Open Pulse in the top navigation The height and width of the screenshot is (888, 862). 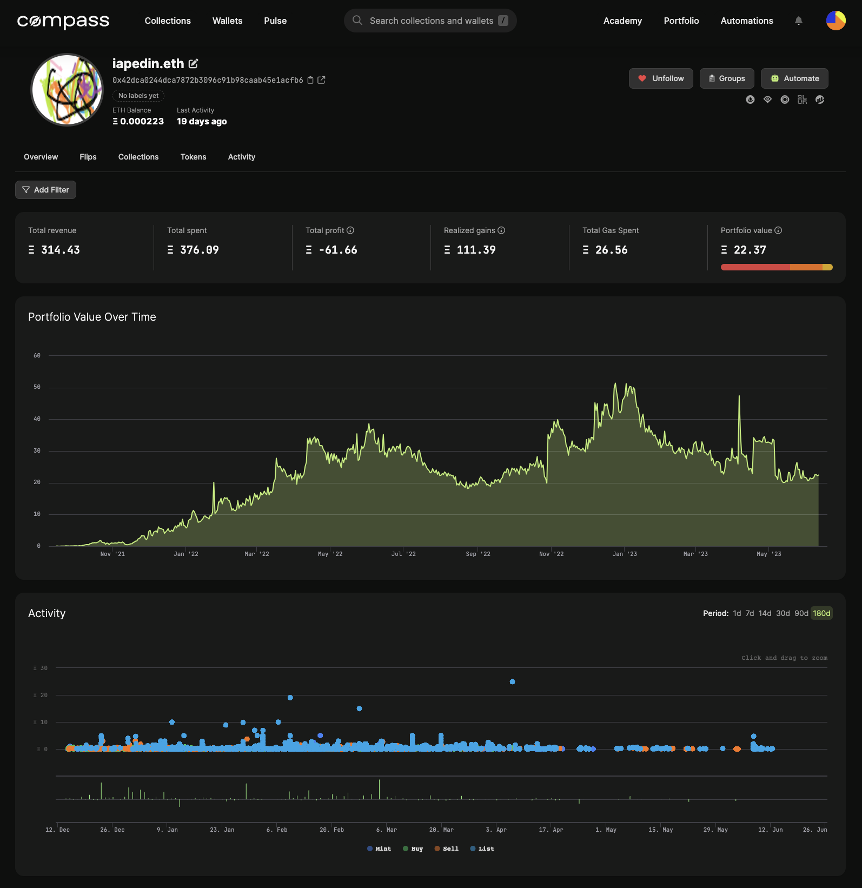pyautogui.click(x=275, y=21)
